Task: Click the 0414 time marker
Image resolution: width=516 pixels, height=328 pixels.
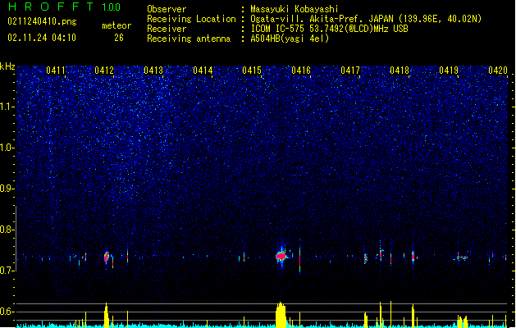Action: pyautogui.click(x=203, y=71)
